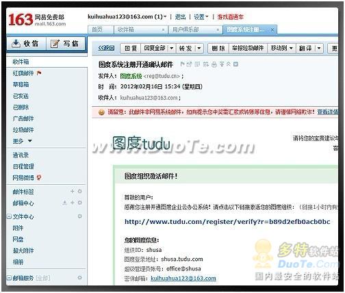
Task: Click the [全部] link beside 邮箱服务
Action: point(43,278)
